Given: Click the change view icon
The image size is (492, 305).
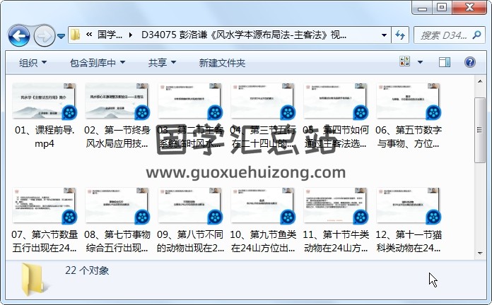Looking at the screenshot, I should [x=405, y=63].
